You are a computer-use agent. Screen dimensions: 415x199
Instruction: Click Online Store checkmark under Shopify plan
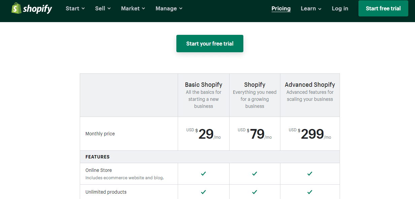[x=254, y=174]
